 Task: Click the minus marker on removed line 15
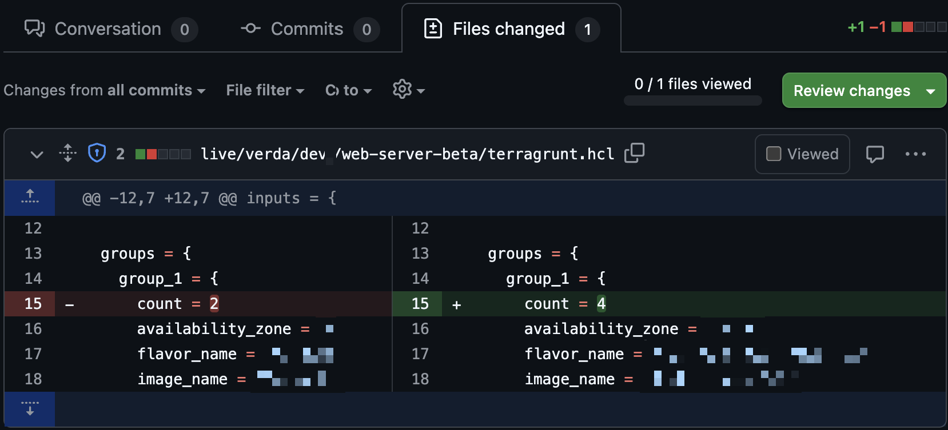click(69, 305)
